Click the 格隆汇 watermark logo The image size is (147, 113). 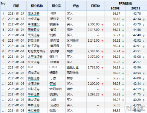(135, 108)
